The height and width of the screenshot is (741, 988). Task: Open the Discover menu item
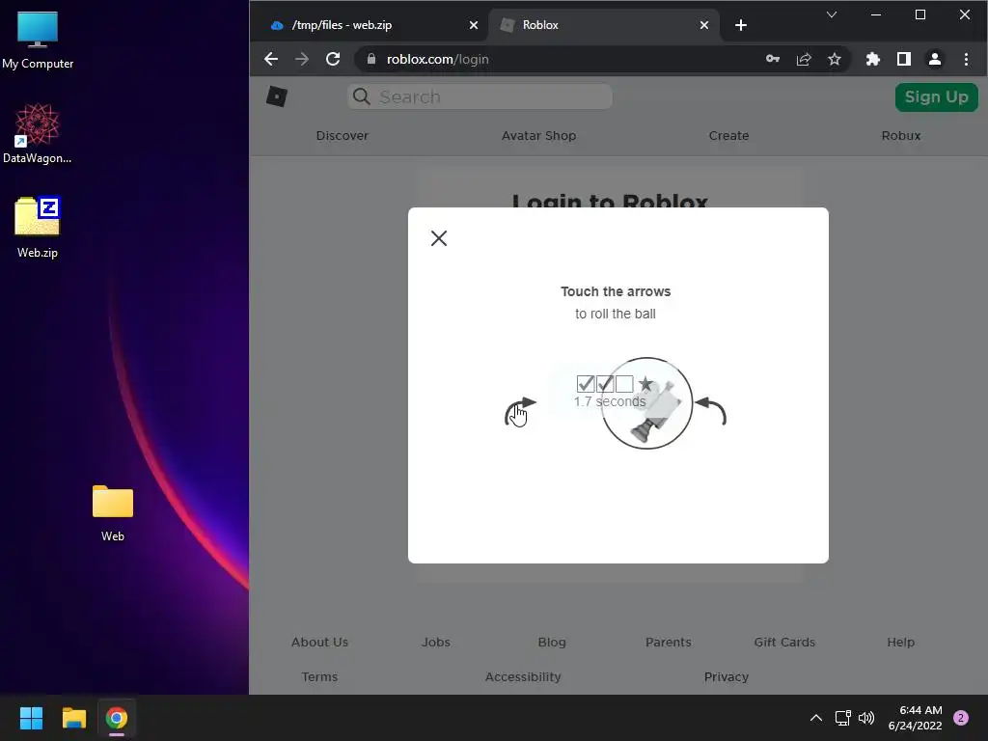point(343,135)
